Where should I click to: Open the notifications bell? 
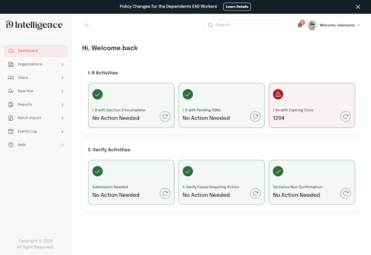[300, 25]
